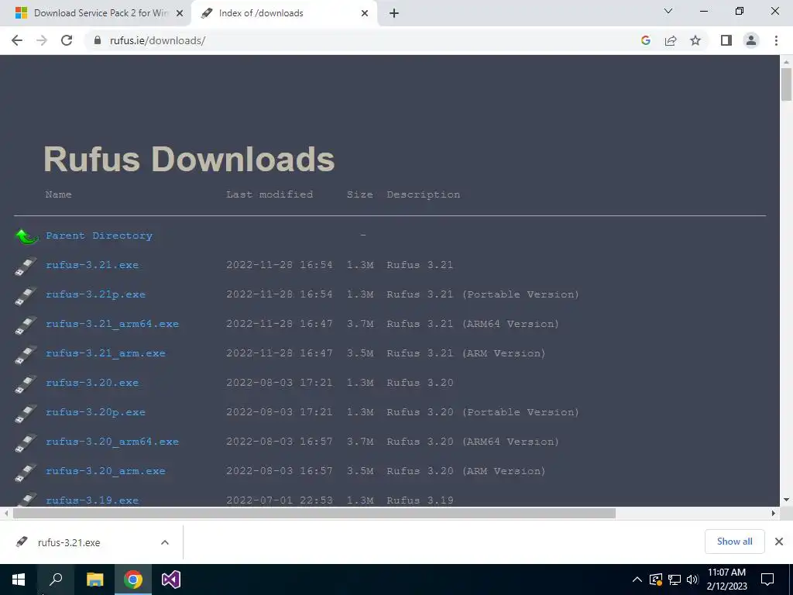Image resolution: width=793 pixels, height=595 pixels.
Task: Sort listing by Size column header
Action: 359,194
